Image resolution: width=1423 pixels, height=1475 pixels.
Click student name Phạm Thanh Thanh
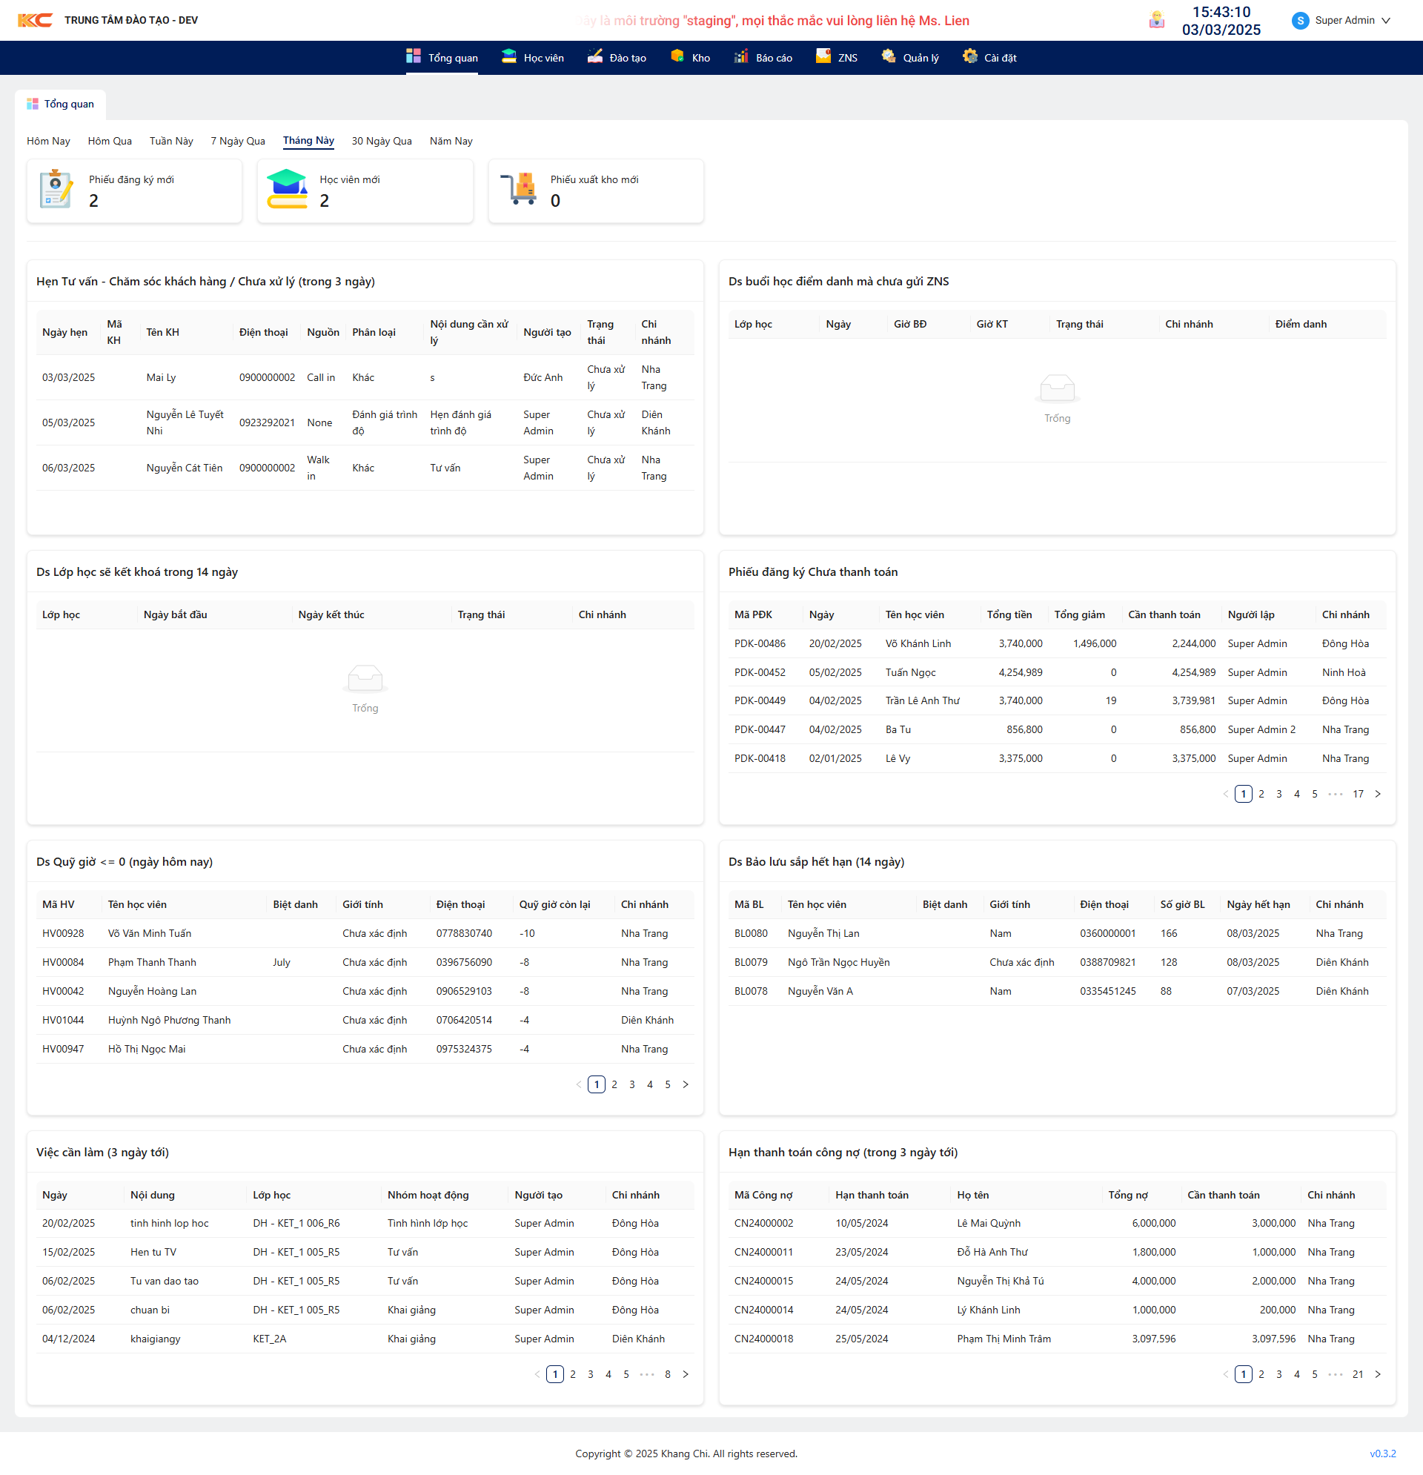152,962
